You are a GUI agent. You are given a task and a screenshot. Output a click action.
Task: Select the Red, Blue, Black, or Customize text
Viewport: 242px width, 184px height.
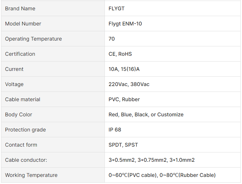146,115
